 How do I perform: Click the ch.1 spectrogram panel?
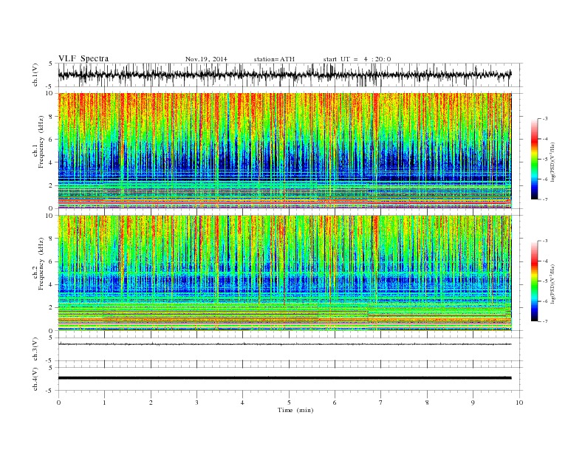284,151
